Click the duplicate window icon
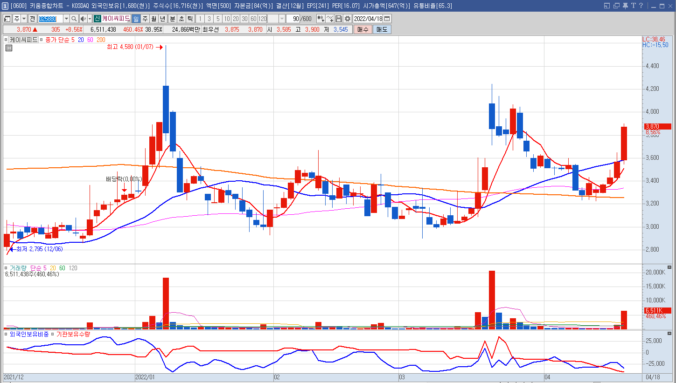The image size is (676, 383). (x=616, y=6)
